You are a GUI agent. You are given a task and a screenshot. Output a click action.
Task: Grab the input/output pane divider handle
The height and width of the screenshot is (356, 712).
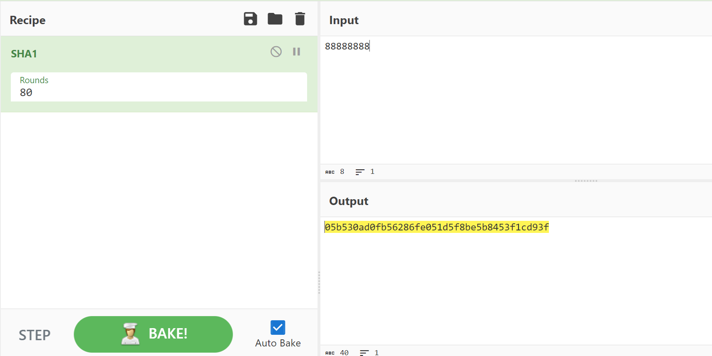(586, 181)
